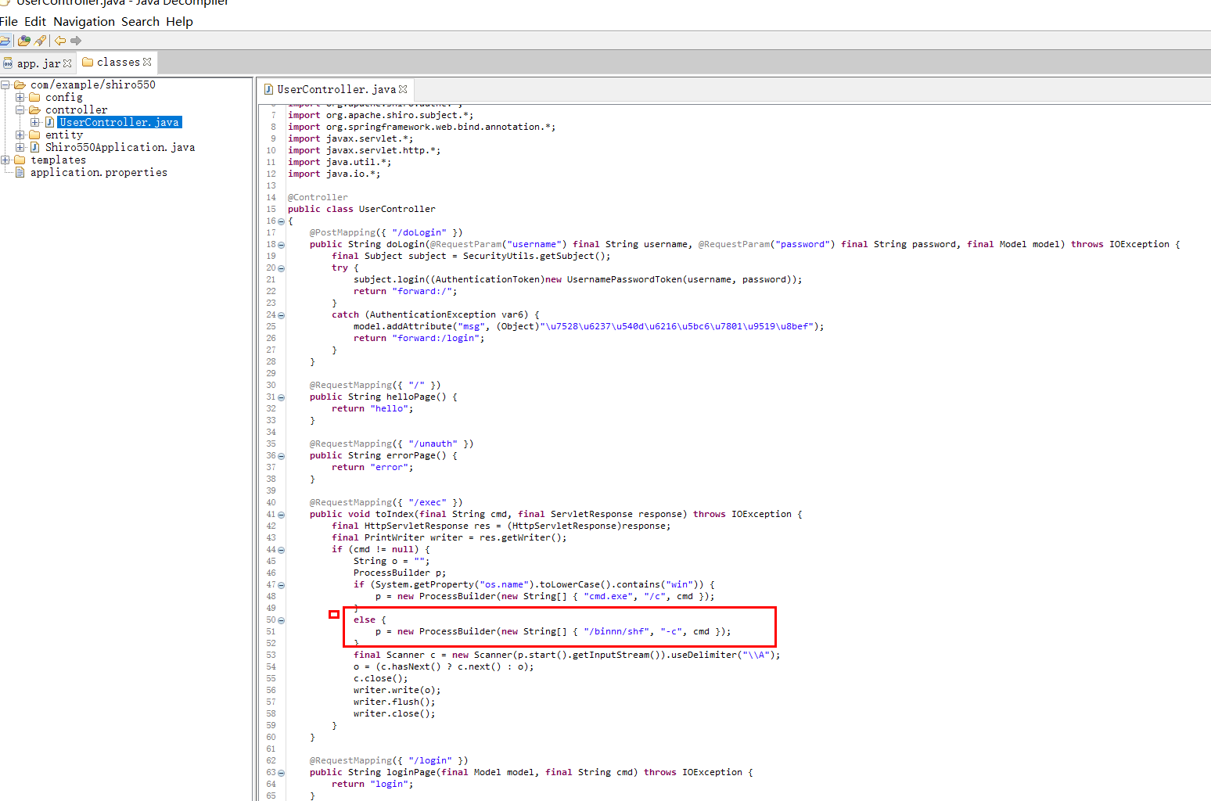Open the Search menu
This screenshot has height=801, width=1211.
click(140, 22)
